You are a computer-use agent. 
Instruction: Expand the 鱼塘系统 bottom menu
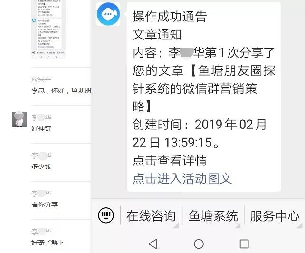[213, 215]
